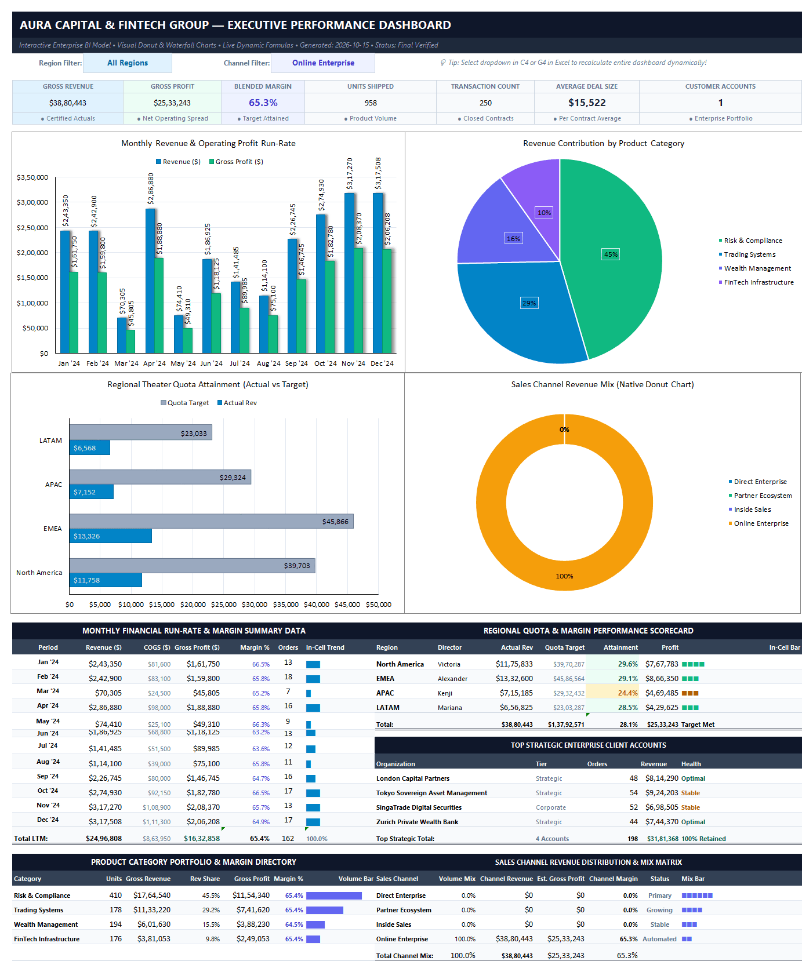
Task: Select the Wealth Management pie chart legend entry
Action: [x=754, y=268]
